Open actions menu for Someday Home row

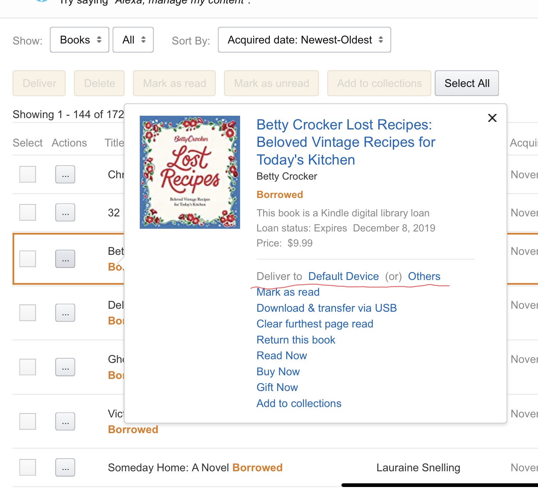[x=65, y=467]
